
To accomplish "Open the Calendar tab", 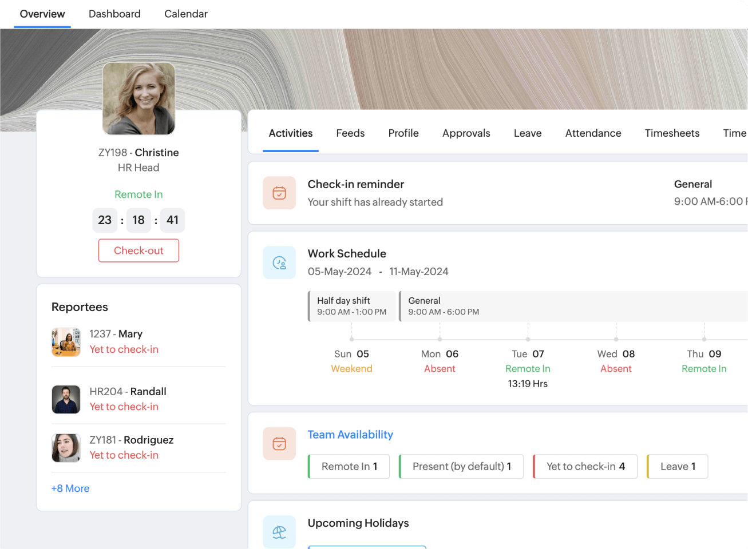I will pyautogui.click(x=186, y=14).
